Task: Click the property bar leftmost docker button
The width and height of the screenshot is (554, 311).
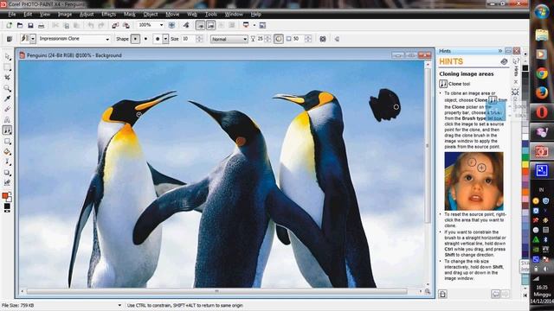Action: pos(10,39)
